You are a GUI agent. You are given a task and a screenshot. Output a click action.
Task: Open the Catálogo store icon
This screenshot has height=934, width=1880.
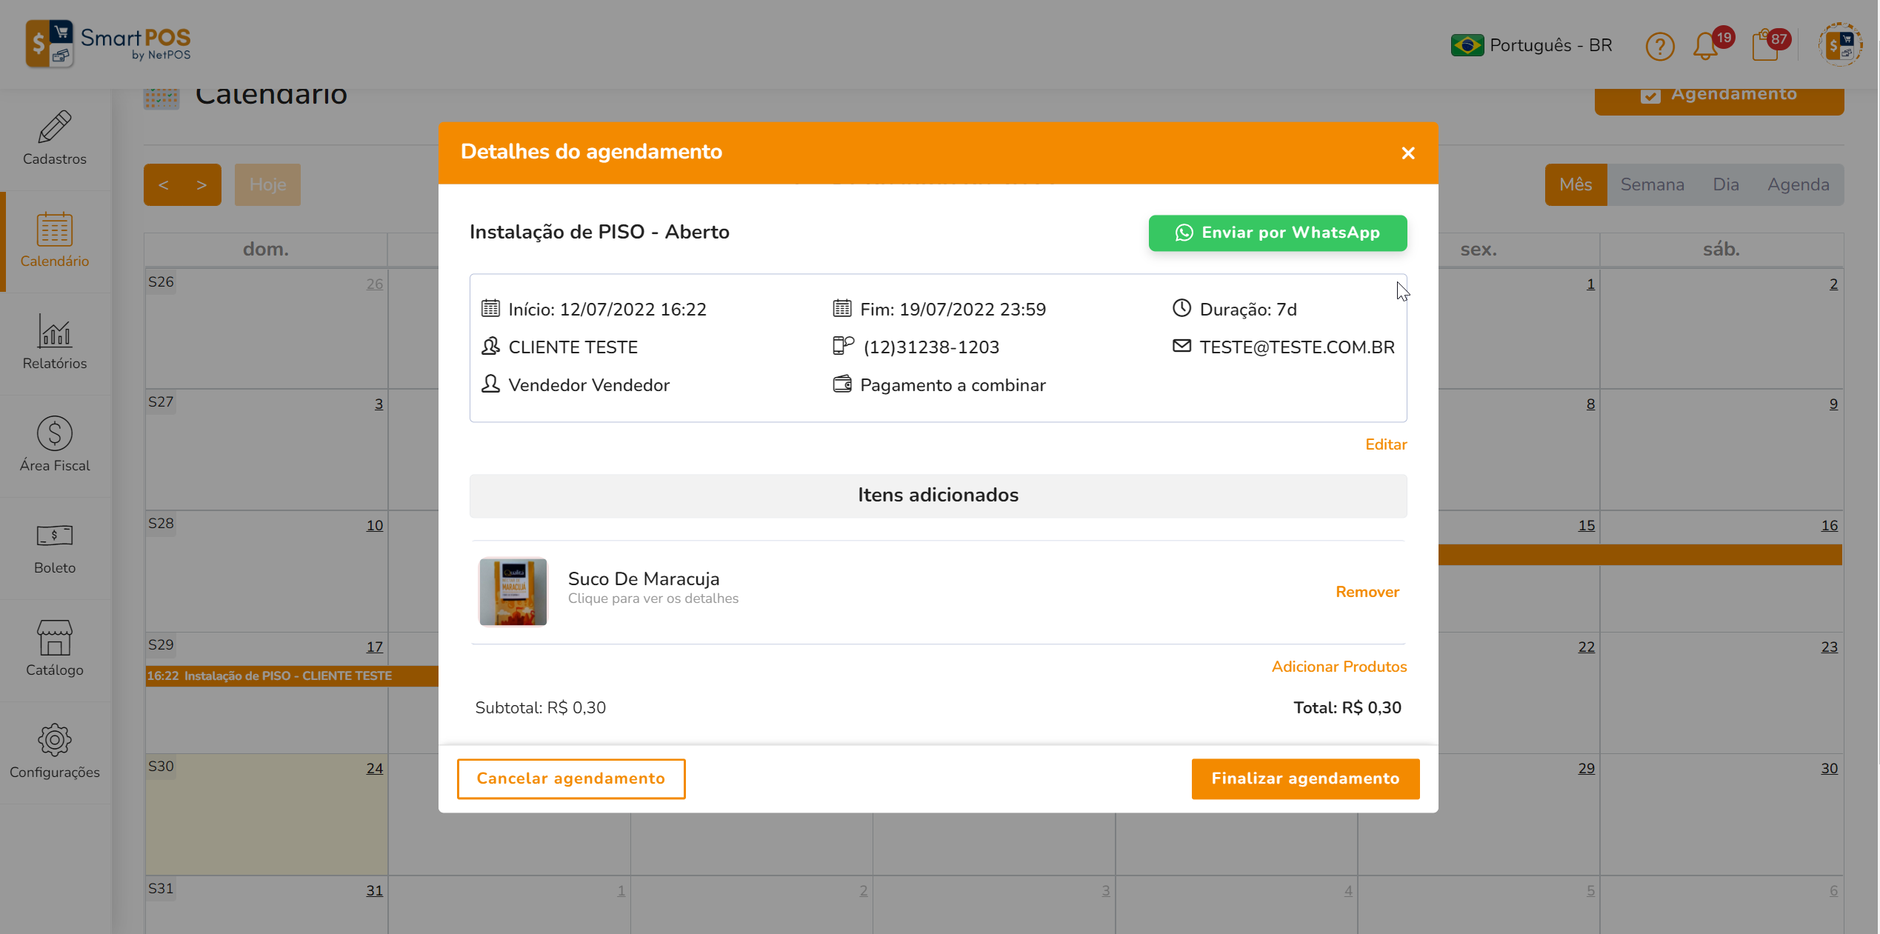tap(55, 638)
